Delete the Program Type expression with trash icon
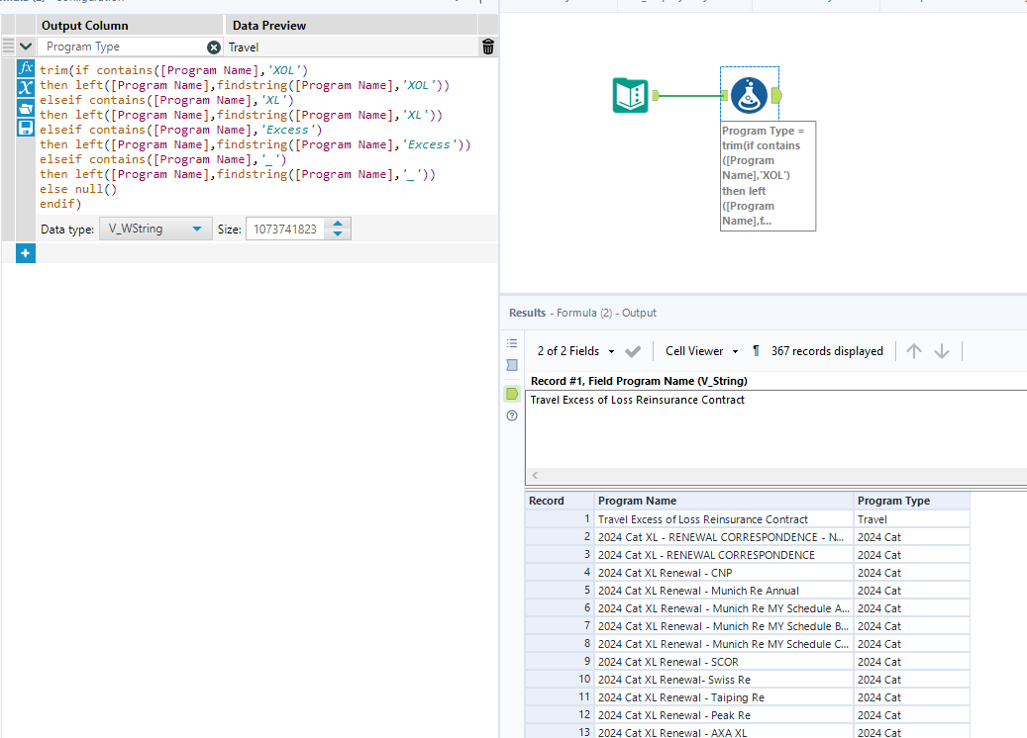This screenshot has height=738, width=1027. tap(487, 46)
